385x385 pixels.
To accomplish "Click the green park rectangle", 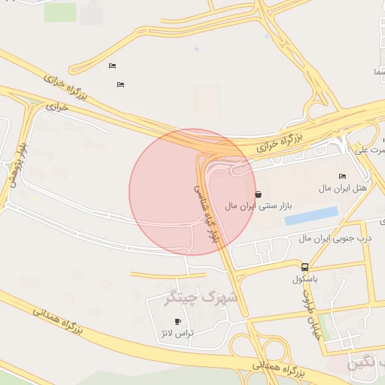I will (60, 12).
